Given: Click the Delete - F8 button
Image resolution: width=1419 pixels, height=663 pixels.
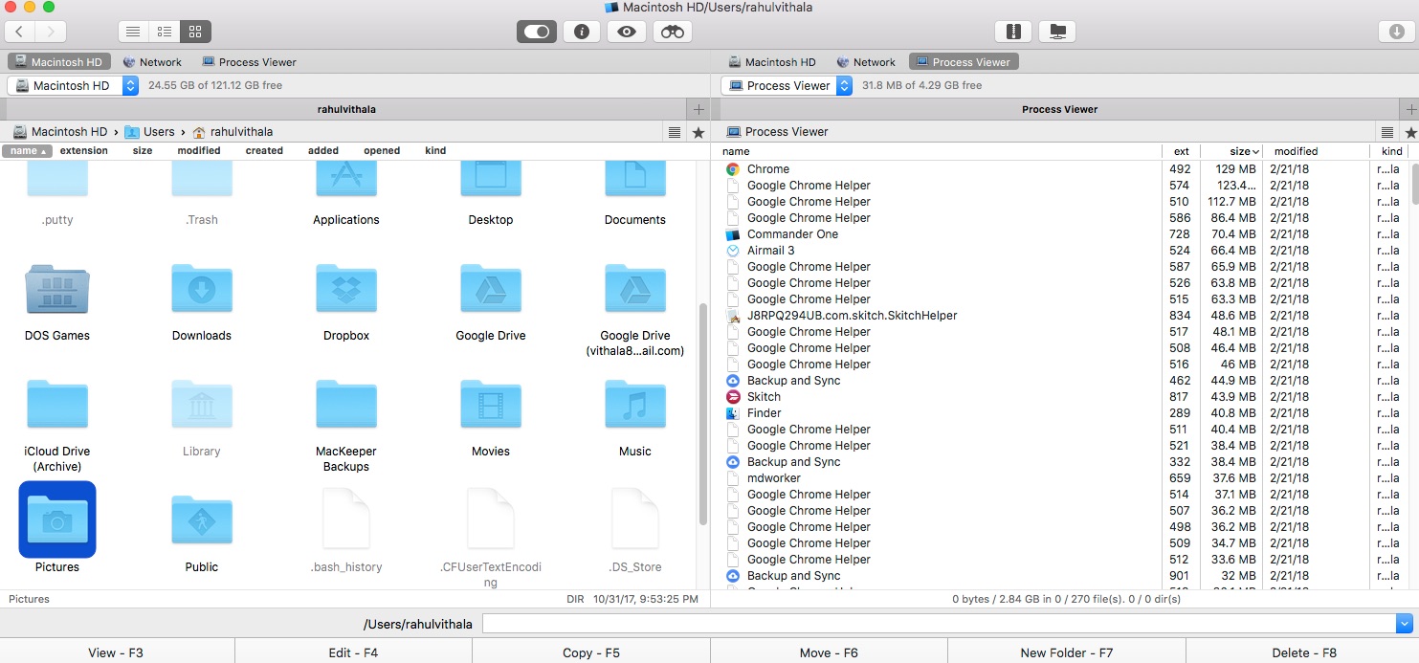Looking at the screenshot, I should (x=1302, y=652).
